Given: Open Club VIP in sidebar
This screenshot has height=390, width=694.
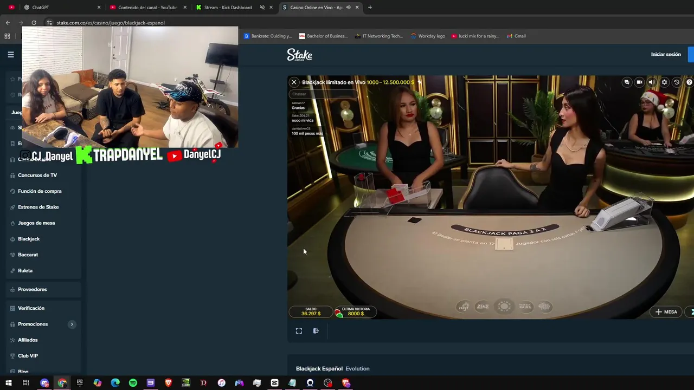Looking at the screenshot, I should pos(28,356).
